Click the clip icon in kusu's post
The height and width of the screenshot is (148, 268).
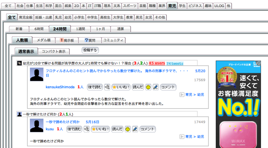coord(86,129)
